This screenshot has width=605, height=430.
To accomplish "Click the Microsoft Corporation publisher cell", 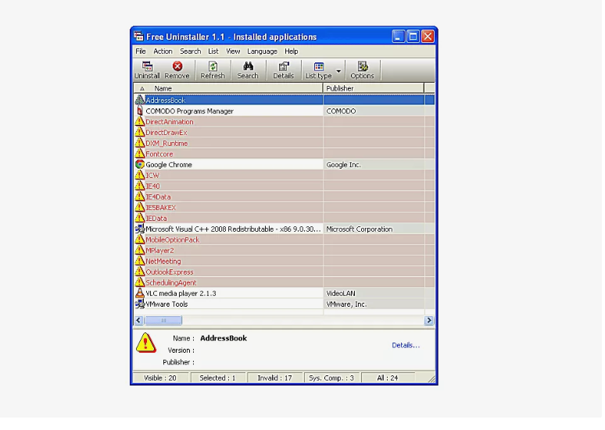I will (x=374, y=229).
